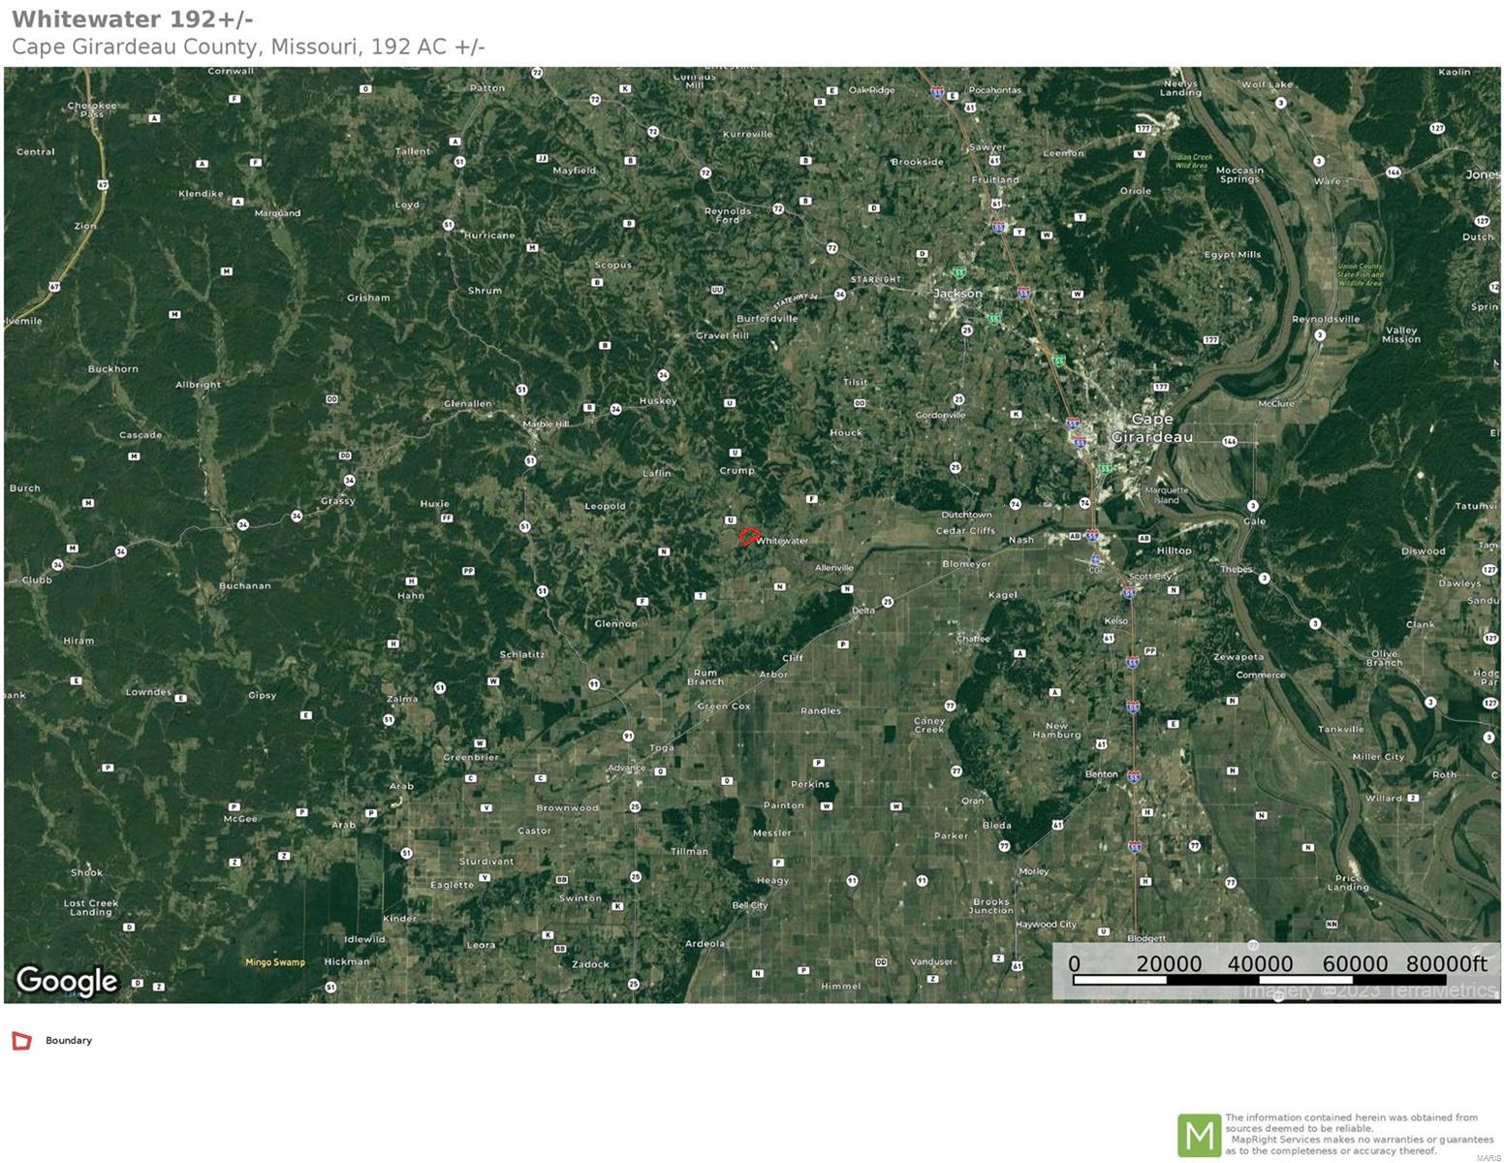Image resolution: width=1504 pixels, height=1163 pixels.
Task: Click the Highway 146 shield east of Cape Girardeau
Action: click(1230, 441)
